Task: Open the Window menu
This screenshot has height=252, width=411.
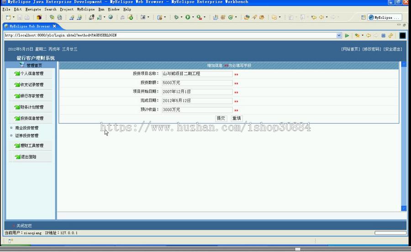Action: (x=114, y=9)
